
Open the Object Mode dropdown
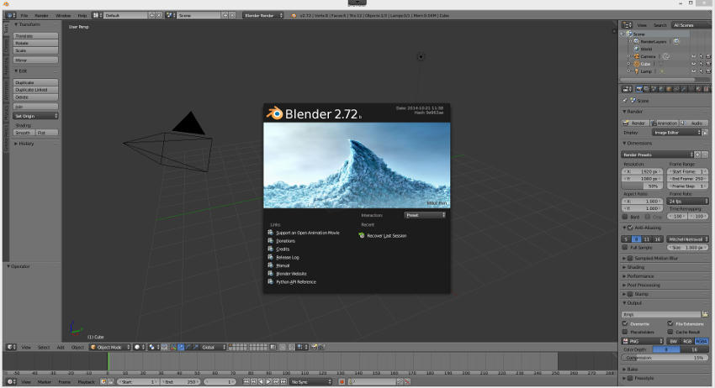pos(109,347)
